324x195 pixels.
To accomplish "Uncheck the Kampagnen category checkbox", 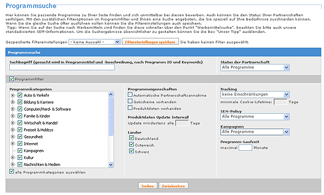I will click(20, 151).
